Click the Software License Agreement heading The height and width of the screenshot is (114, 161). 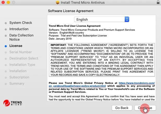71,11
